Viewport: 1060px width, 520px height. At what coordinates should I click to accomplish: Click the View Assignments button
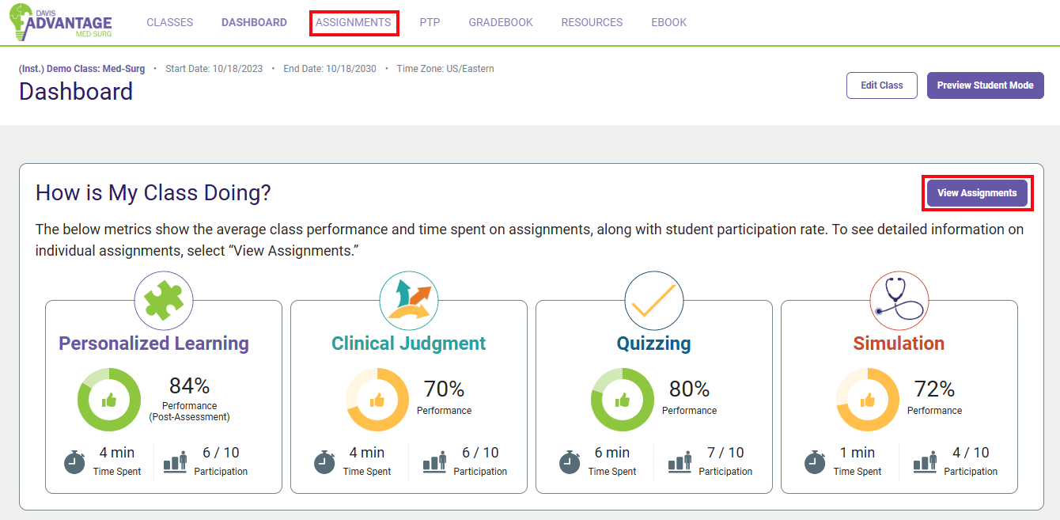pyautogui.click(x=977, y=192)
